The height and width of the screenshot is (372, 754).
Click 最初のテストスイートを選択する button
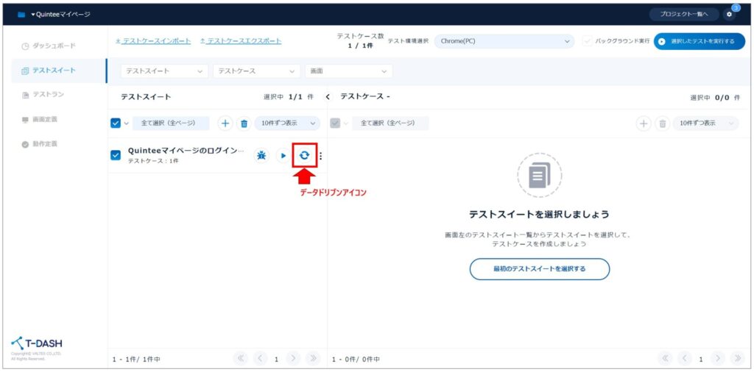[x=539, y=269]
